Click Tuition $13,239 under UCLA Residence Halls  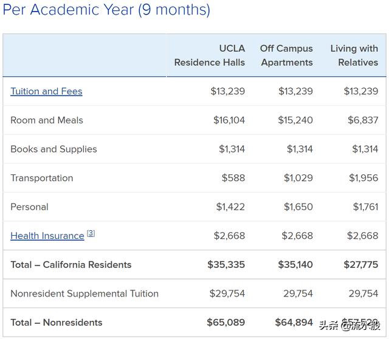[228, 91]
